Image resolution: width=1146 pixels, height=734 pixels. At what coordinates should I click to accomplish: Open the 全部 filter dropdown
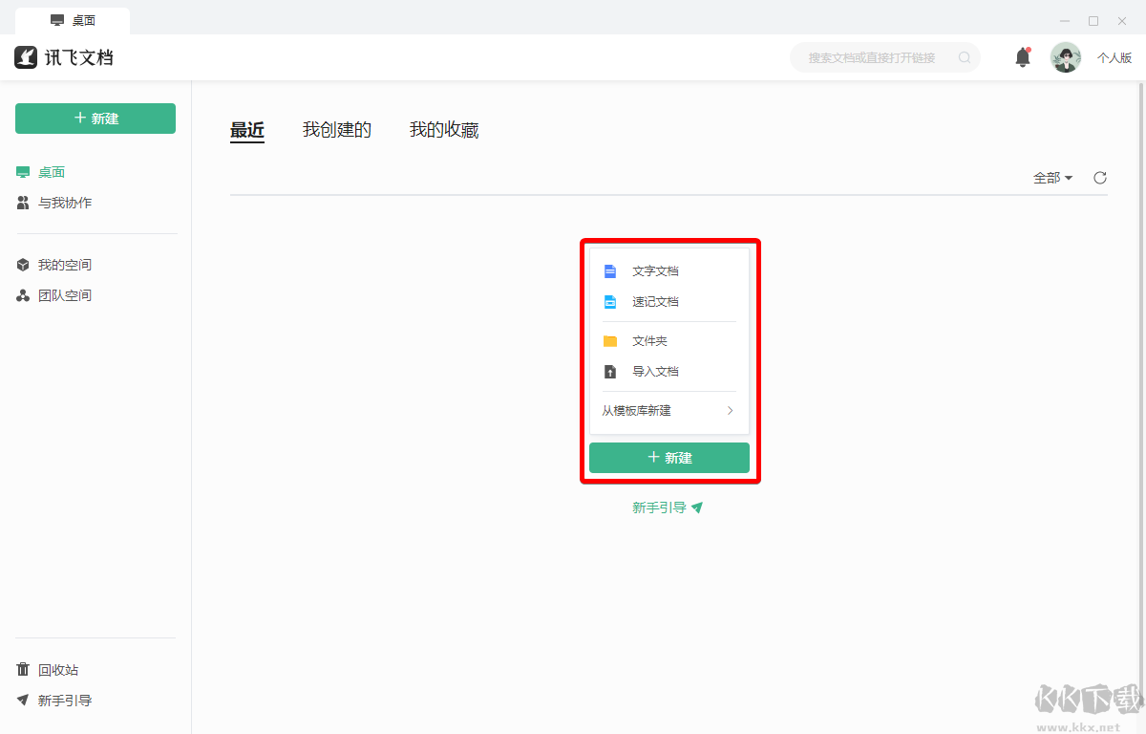tap(1053, 178)
